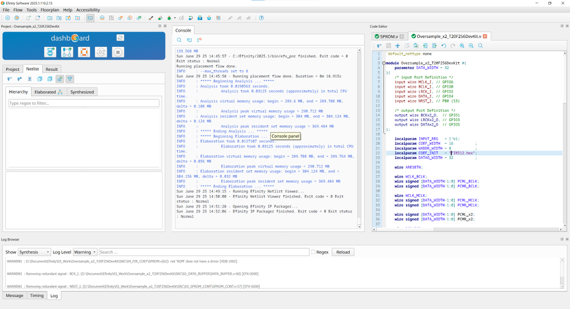570x309 pixels.
Task: Float the Project panel using undock icon
Action: pos(160,26)
